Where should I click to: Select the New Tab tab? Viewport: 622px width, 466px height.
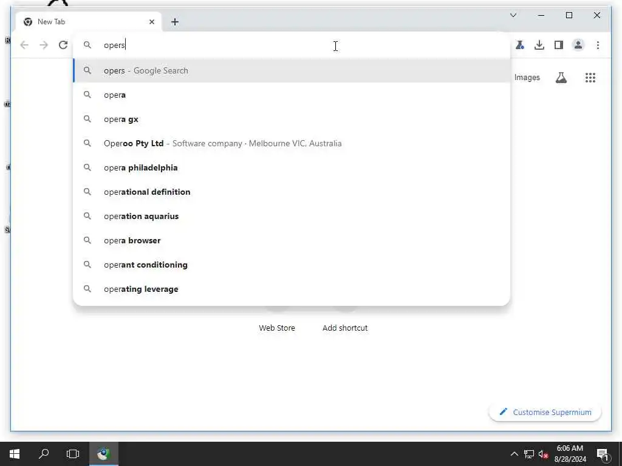[88, 22]
